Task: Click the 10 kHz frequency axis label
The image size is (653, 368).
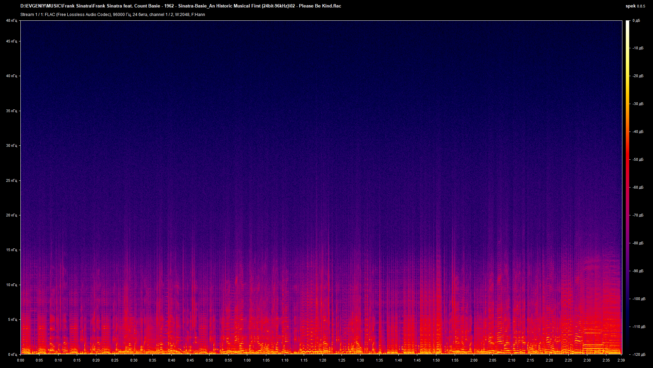Action: [x=12, y=285]
